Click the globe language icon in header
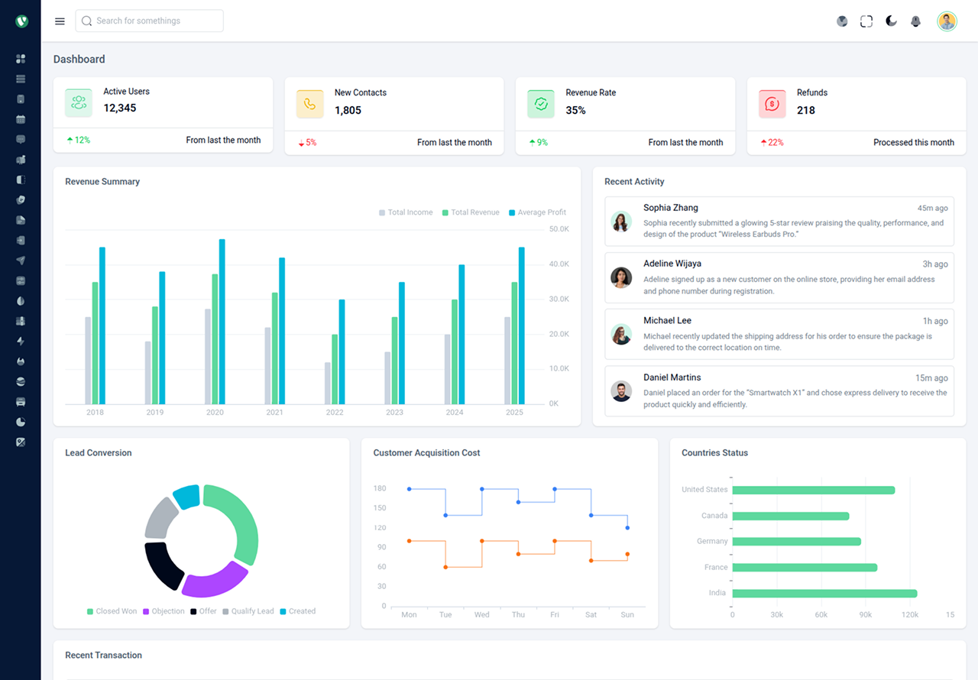This screenshot has width=978, height=680. (842, 21)
